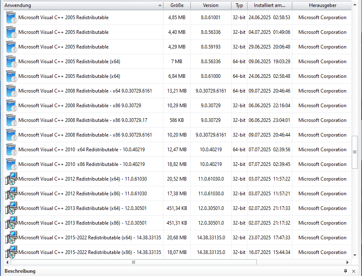Click size cell 13,21 MB
The height and width of the screenshot is (276, 362).
(x=177, y=91)
